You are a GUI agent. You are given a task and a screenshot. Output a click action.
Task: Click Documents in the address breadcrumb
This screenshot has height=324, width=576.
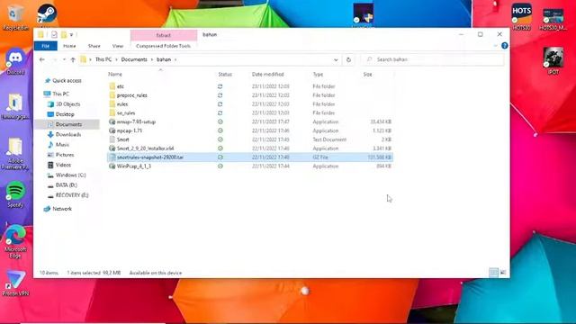[134, 59]
